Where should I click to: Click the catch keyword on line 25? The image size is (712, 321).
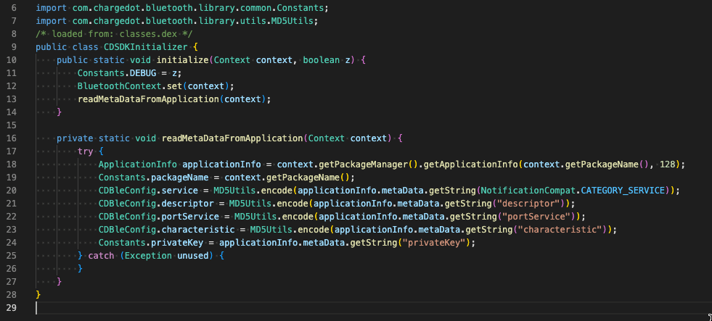102,256
